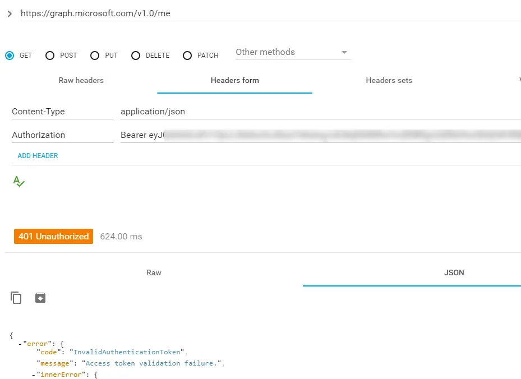Open the Raw response tab
521x379 pixels.
coord(154,272)
